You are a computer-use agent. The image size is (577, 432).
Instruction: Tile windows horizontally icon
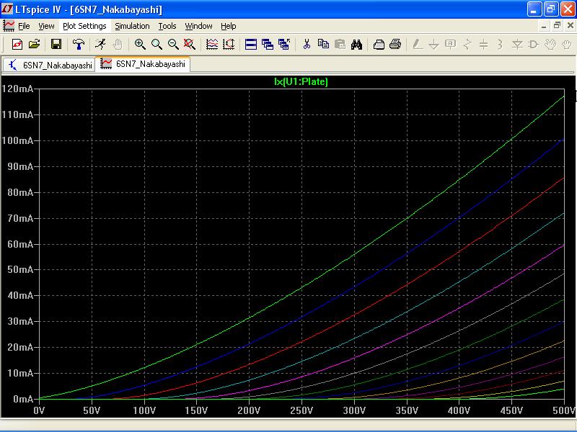[250, 45]
